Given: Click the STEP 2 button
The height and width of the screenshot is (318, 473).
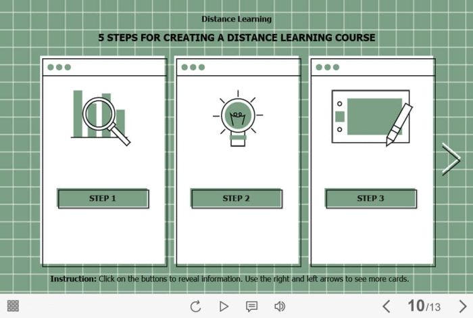Looking at the screenshot, I should point(236,198).
